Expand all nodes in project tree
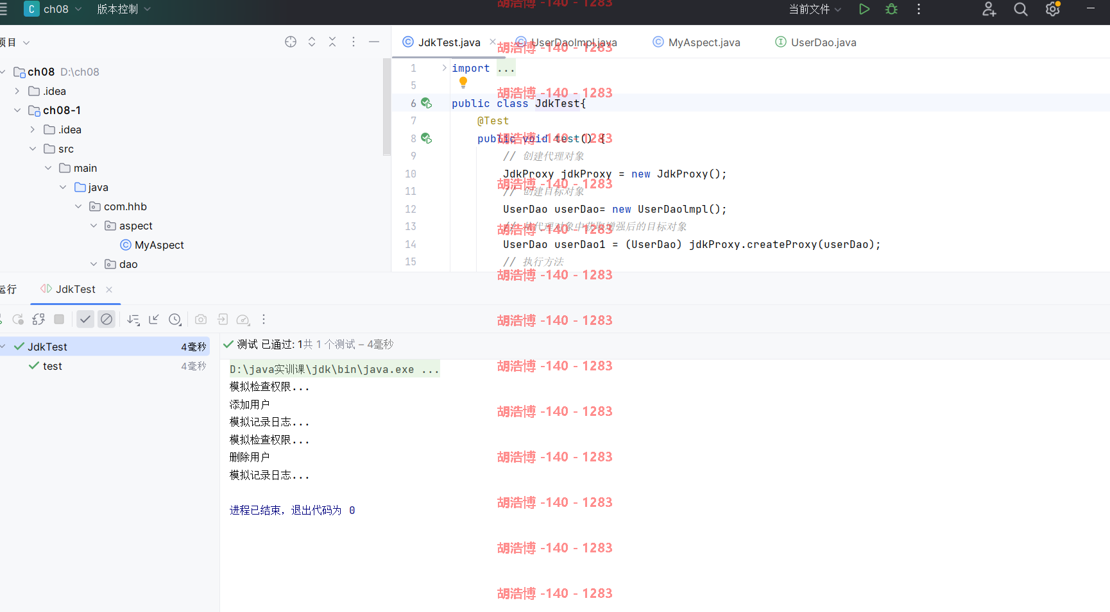Screen dimensions: 1110x612 [x=312, y=42]
